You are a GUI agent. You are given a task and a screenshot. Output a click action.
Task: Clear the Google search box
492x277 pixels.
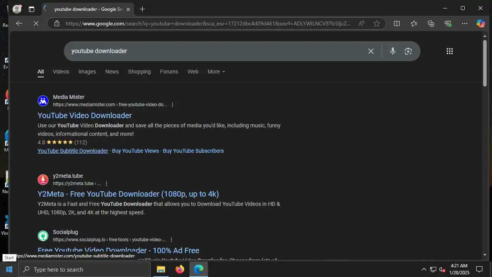click(371, 51)
